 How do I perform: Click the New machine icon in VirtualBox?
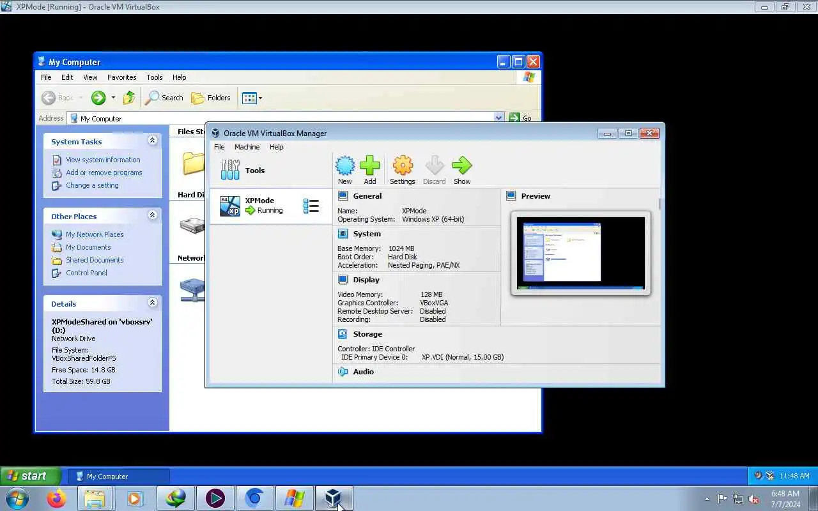[x=345, y=166]
